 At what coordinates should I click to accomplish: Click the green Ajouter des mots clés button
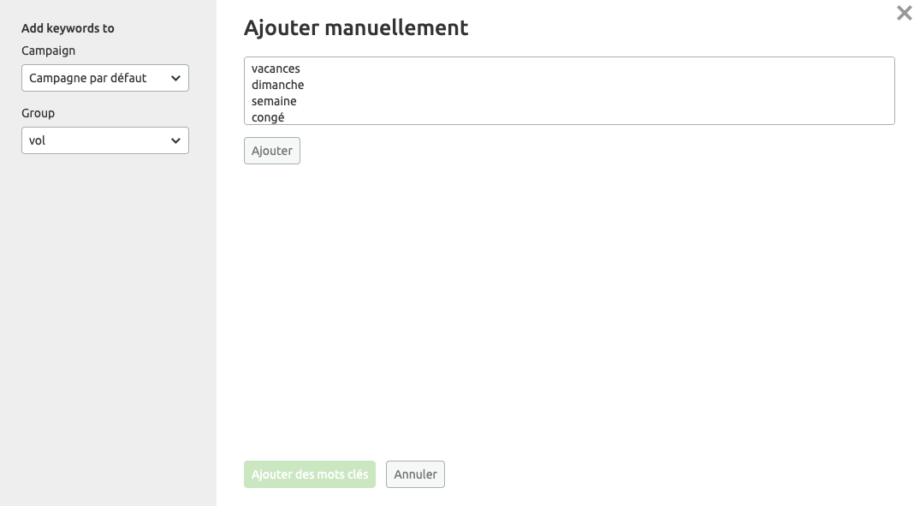[309, 473]
